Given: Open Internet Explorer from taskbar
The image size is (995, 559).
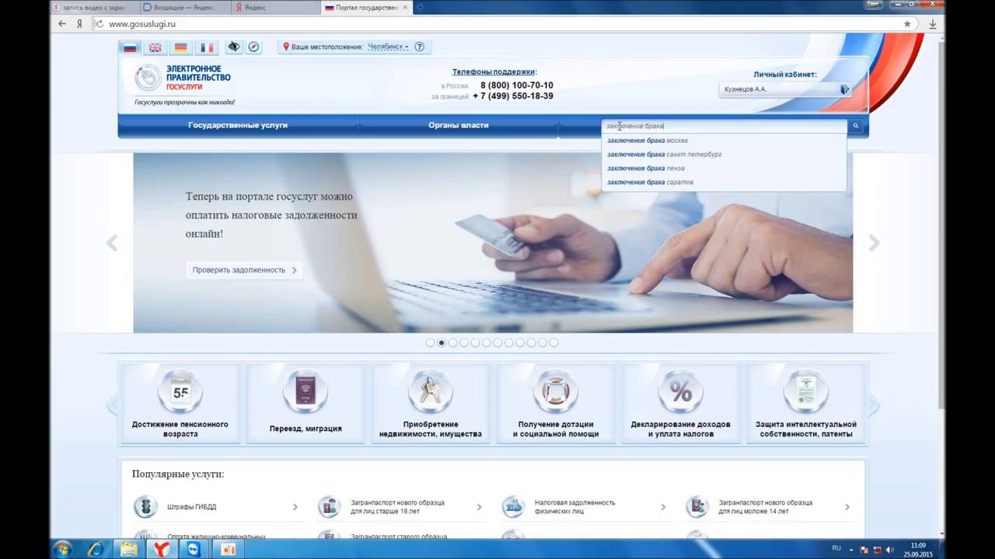Looking at the screenshot, I should [96, 549].
